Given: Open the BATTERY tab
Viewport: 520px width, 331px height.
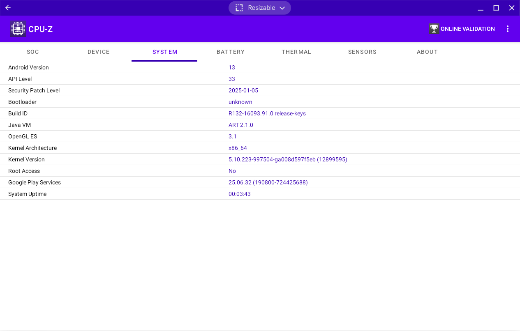Looking at the screenshot, I should click(231, 52).
